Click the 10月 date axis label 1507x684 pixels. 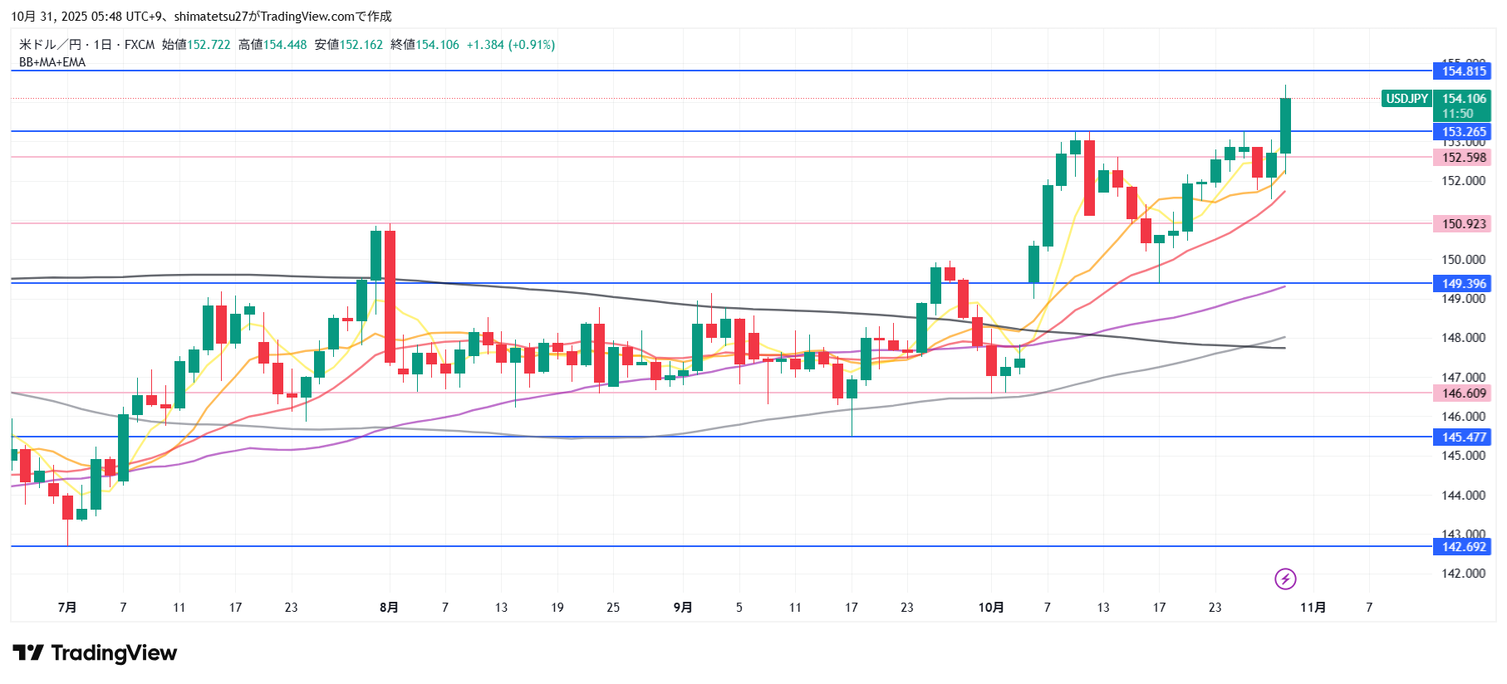990,608
